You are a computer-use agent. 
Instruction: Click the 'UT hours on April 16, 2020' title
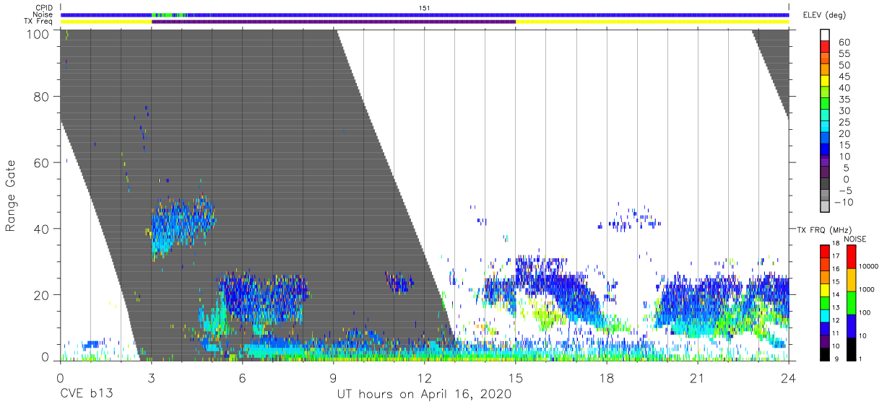tap(424, 395)
